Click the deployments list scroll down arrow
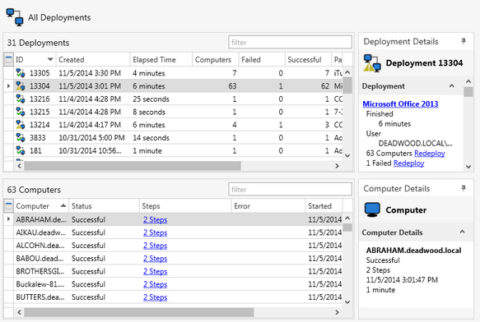 coord(347,156)
